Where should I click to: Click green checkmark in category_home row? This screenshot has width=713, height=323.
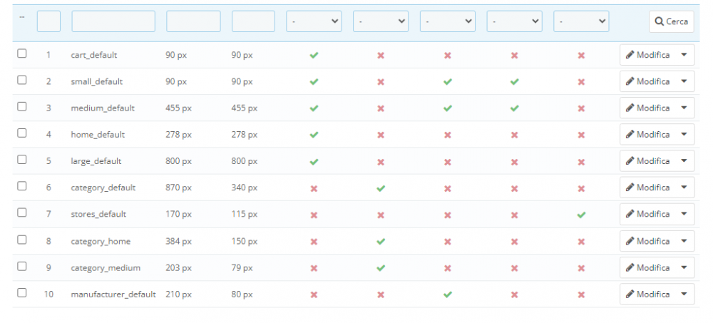click(x=381, y=241)
